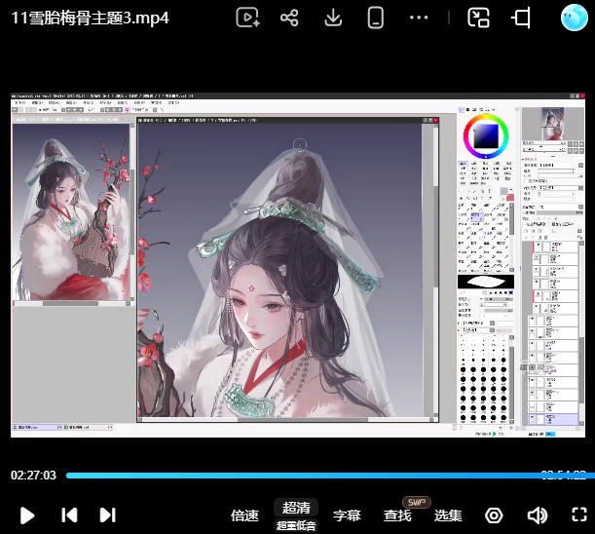This screenshot has width=595, height=534.
Task: Click the elapsed time 02:27:03
Action: pyautogui.click(x=33, y=476)
